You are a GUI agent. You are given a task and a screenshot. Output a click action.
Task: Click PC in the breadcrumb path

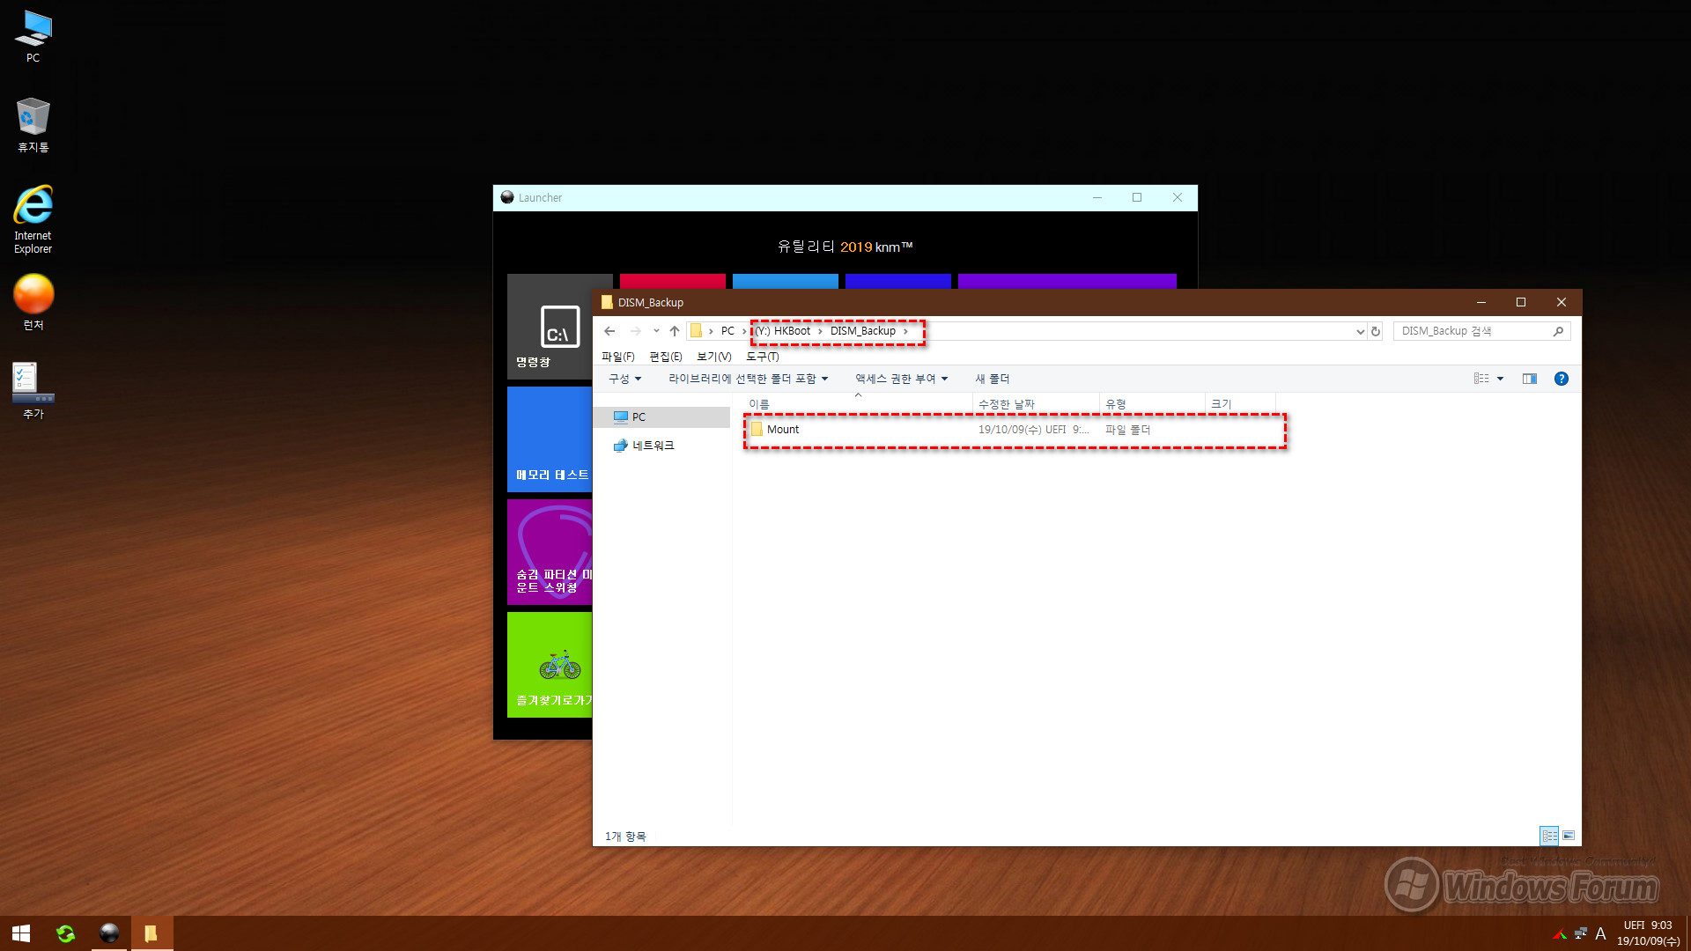(727, 331)
